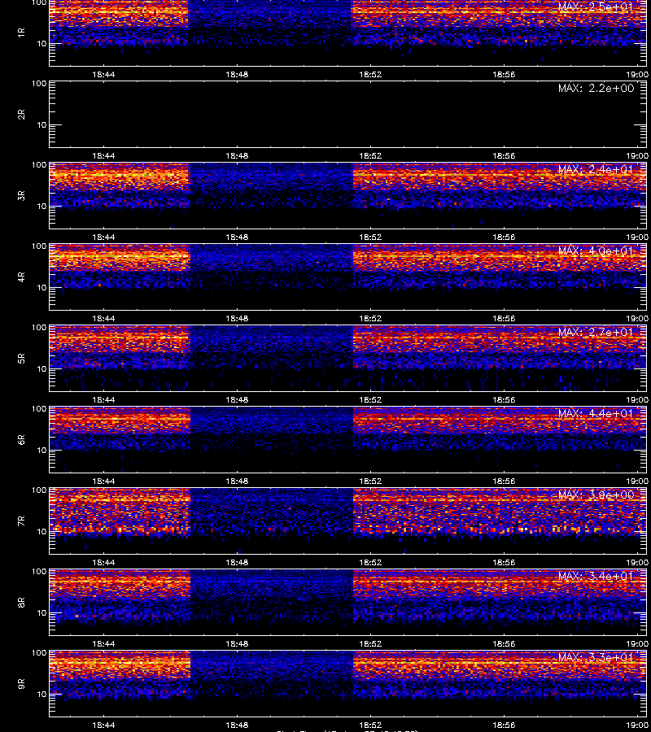
Task: Click the 18:56 tick label under panel 5R
Action: point(504,399)
